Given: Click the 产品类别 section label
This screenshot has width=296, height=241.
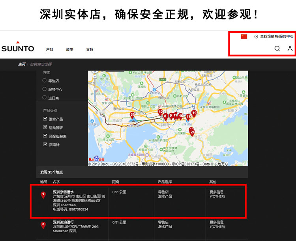Looking at the screenshot, I should click(x=50, y=110).
